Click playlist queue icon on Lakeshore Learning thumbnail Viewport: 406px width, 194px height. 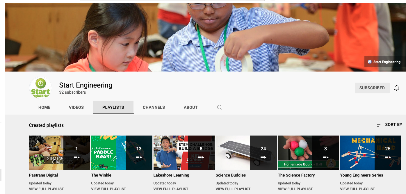[201, 157]
